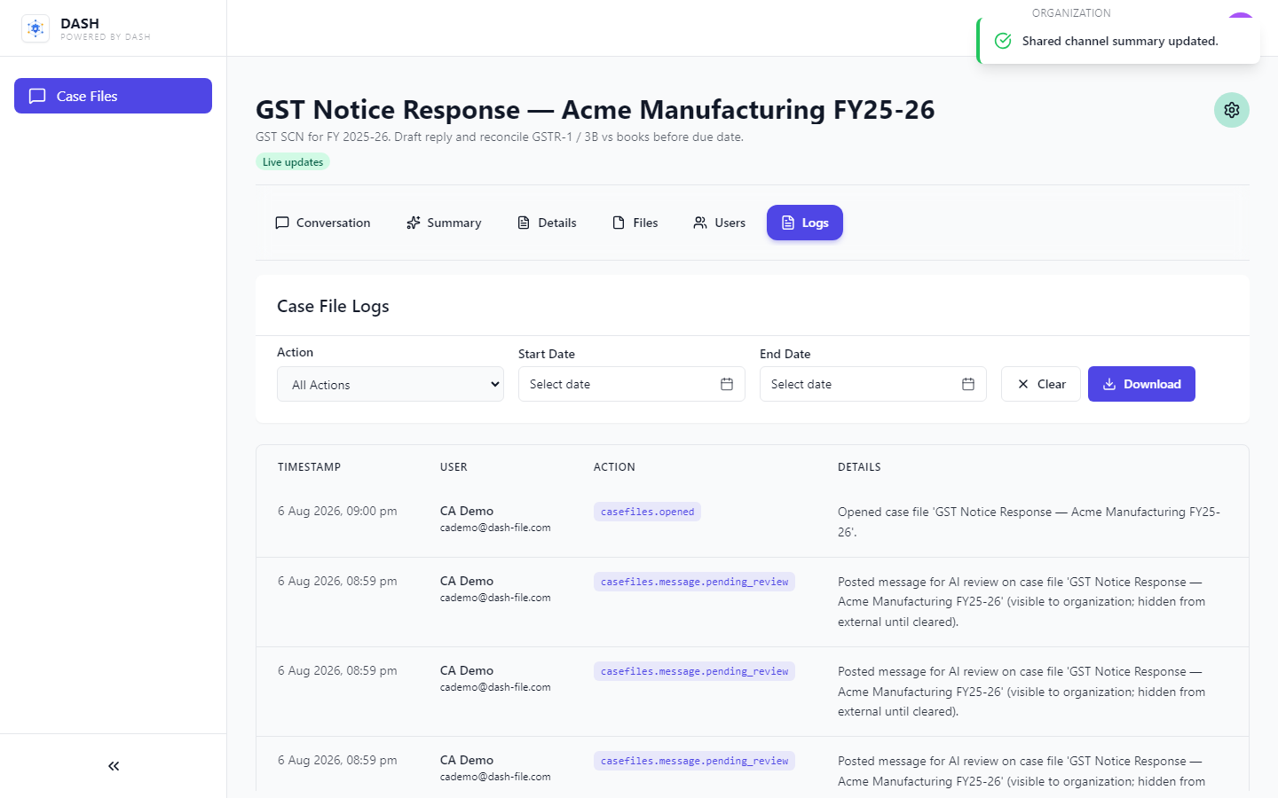
Task: Click the End Date input field
Action: pos(873,384)
